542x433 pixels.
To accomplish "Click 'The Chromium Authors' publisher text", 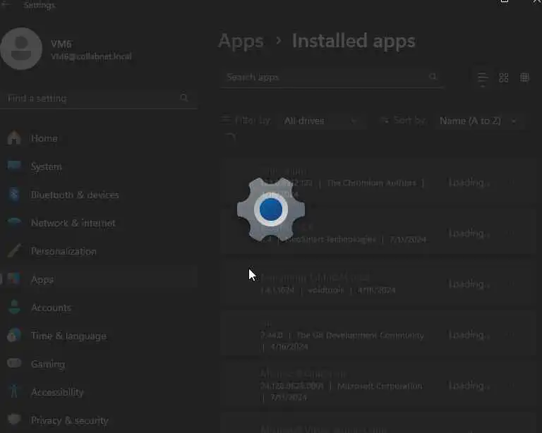I will (372, 183).
